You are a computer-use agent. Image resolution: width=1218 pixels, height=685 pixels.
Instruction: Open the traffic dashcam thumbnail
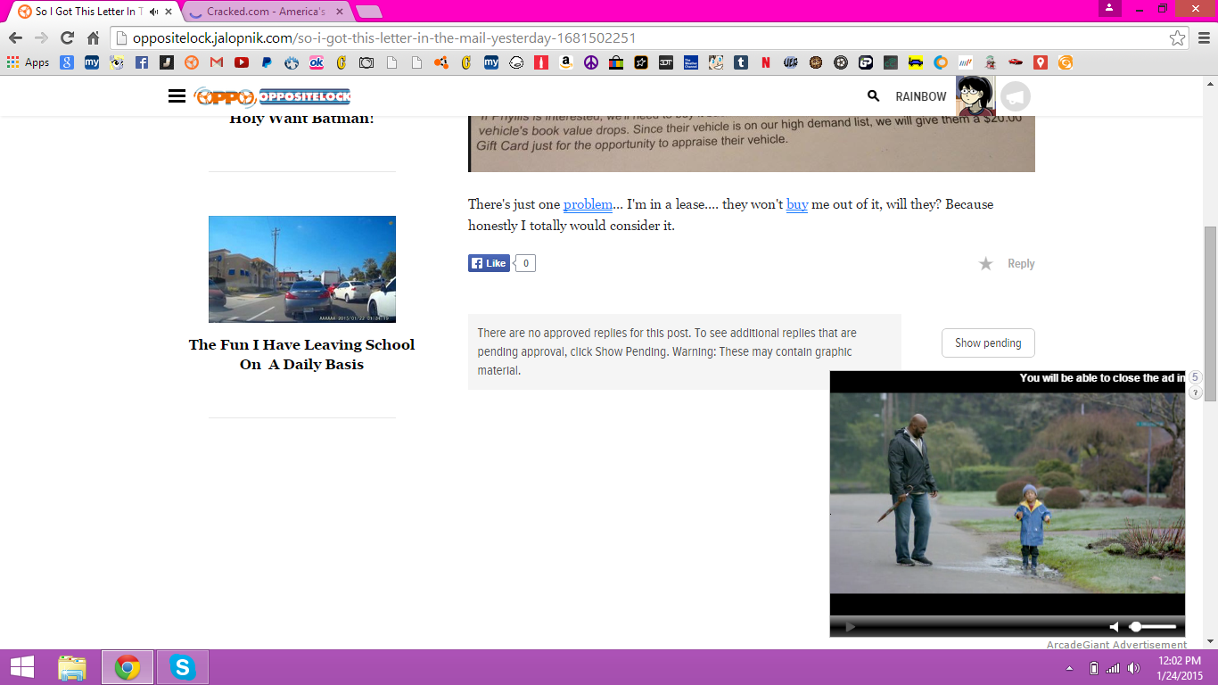point(302,269)
